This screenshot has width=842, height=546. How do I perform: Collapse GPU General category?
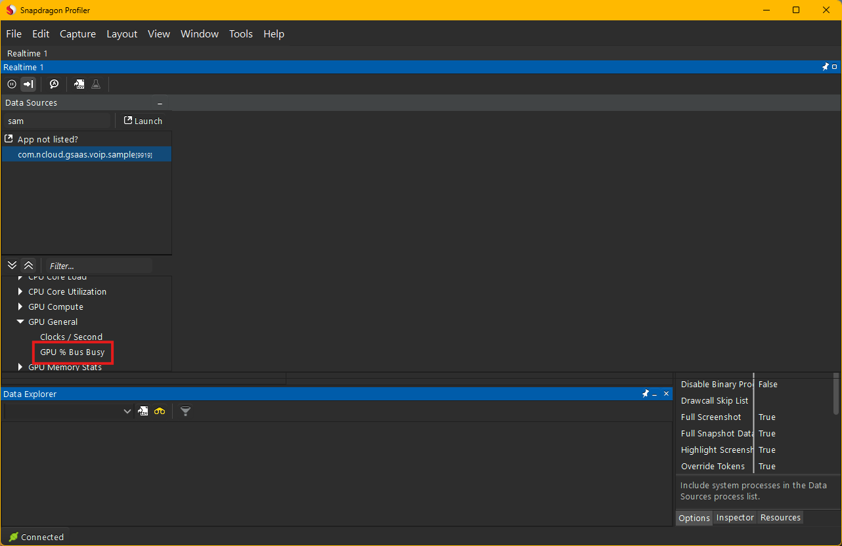tap(20, 322)
